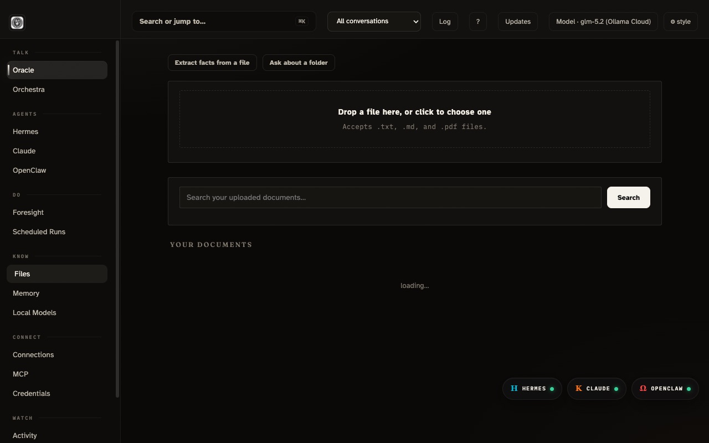This screenshot has width=709, height=443.
Task: Click the Claude K icon chip
Action: (597, 389)
